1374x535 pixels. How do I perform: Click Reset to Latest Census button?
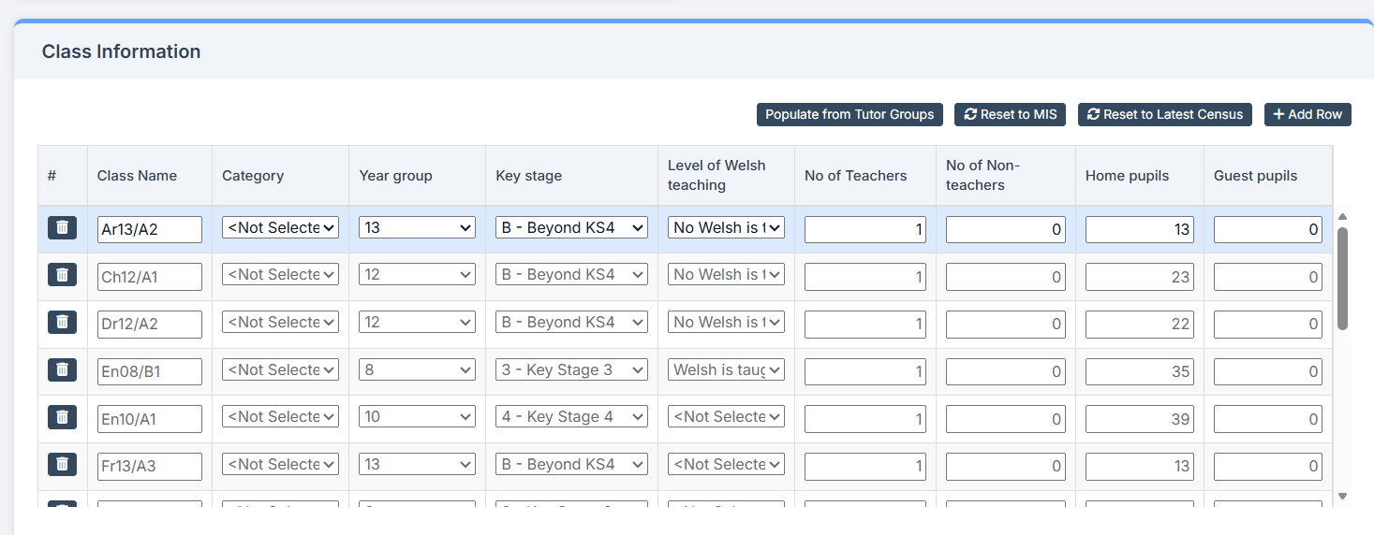(x=1165, y=114)
